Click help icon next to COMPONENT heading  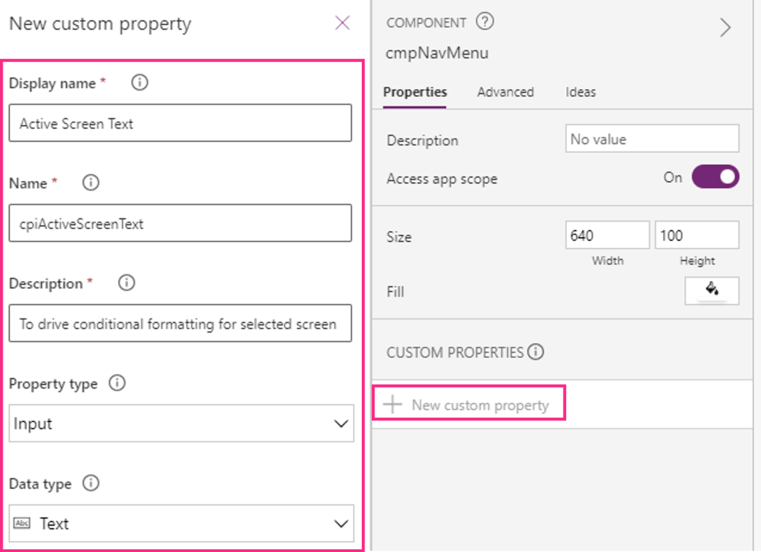[485, 22]
